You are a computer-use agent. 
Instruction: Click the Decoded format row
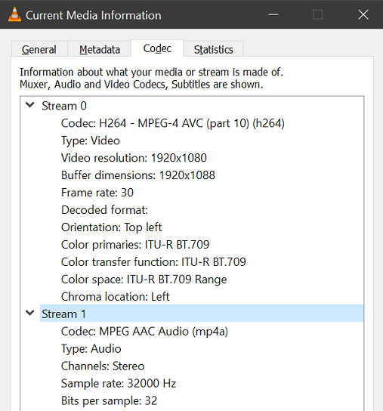tap(104, 210)
